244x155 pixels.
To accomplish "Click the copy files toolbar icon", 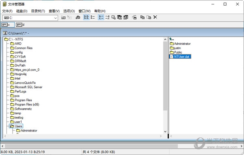I will (x=142, y=17).
